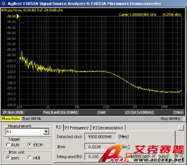This screenshot has width=187, height=165.
Task: Click the small square button right of tabs
Action: click(x=181, y=128)
